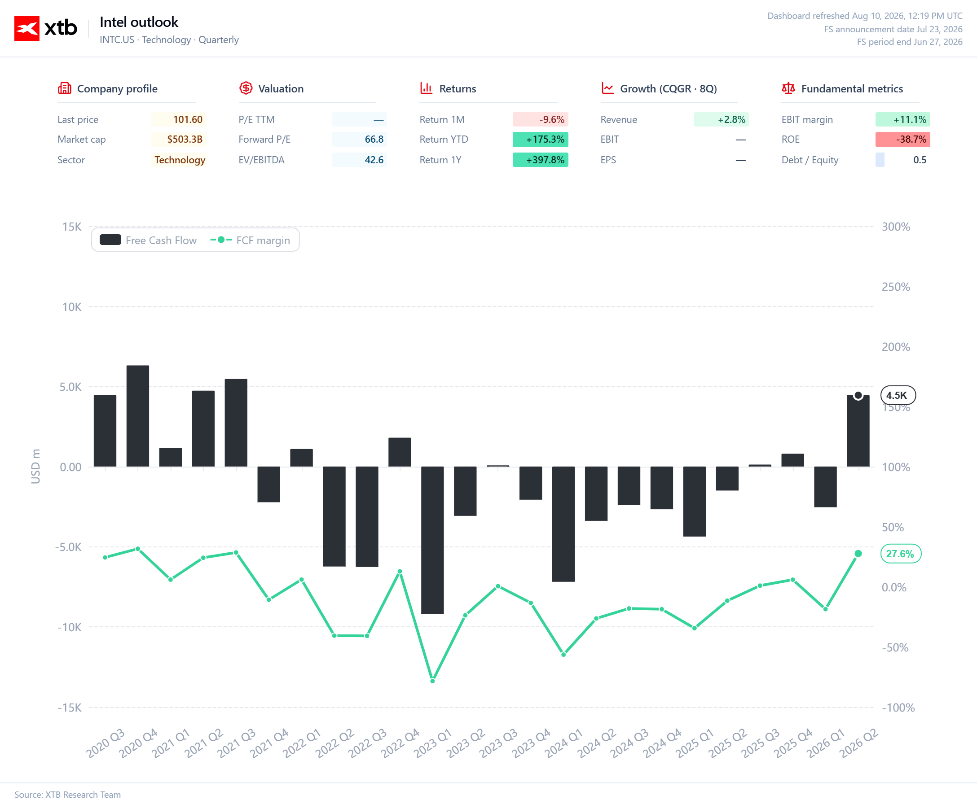
Task: Click the 2020 Q3 x-axis label
Action: (x=106, y=743)
